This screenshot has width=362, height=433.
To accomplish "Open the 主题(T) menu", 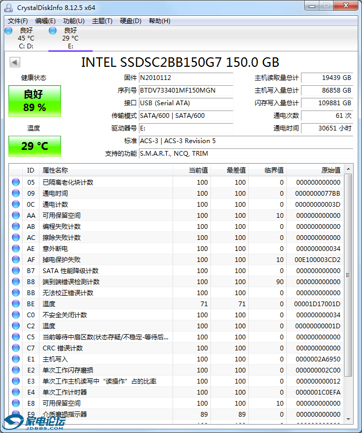I will pos(102,21).
